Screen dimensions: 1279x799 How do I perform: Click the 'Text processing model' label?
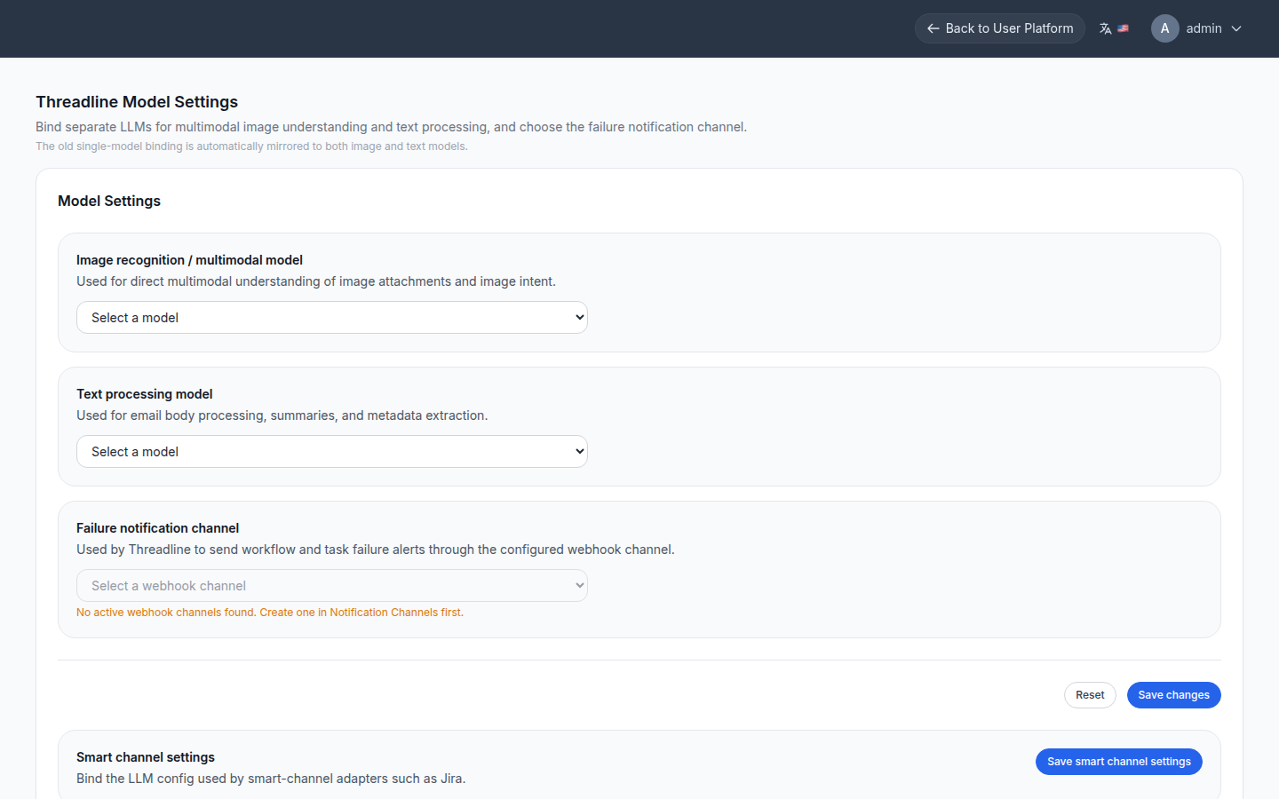coord(145,394)
